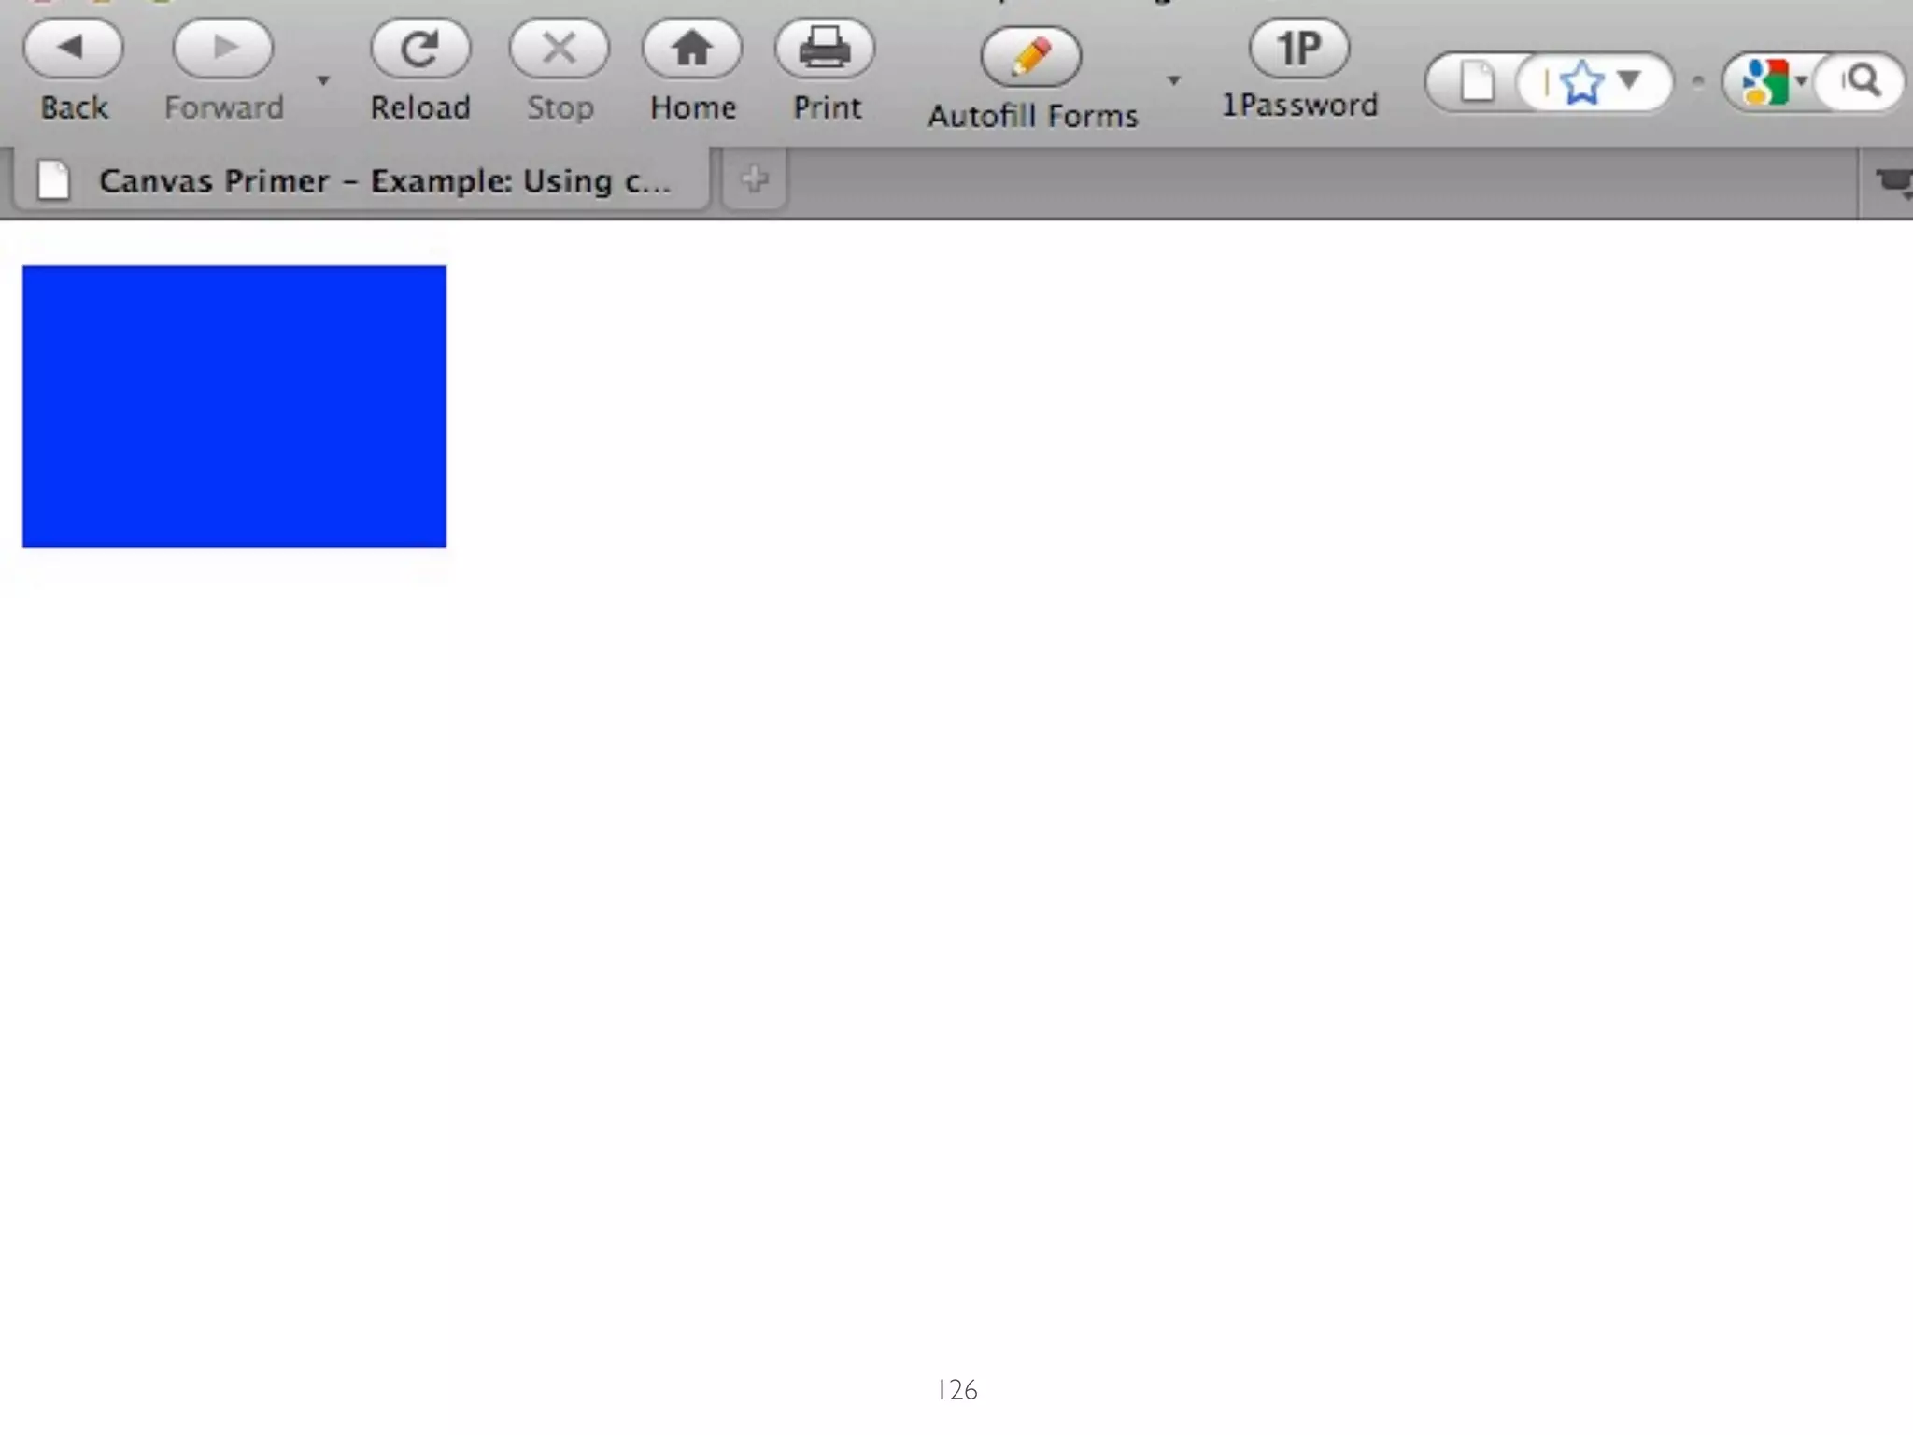Viewport: 1913px width, 1435px height.
Task: Reload the current page
Action: tap(420, 49)
